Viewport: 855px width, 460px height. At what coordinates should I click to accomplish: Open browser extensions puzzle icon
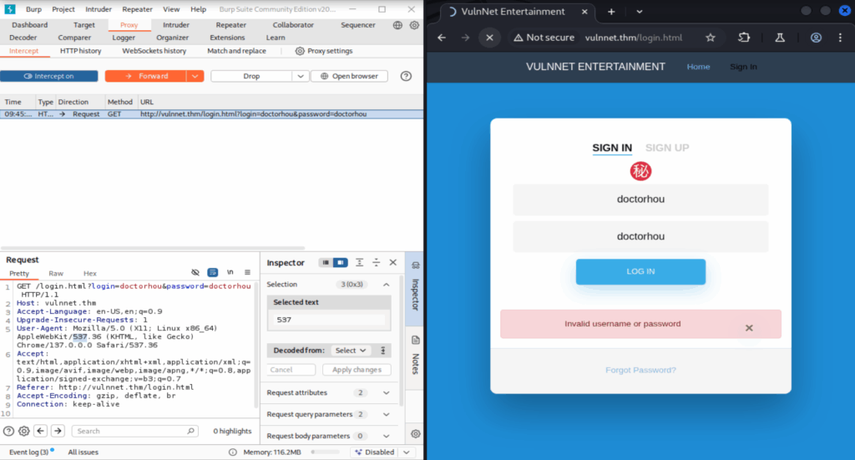(744, 38)
